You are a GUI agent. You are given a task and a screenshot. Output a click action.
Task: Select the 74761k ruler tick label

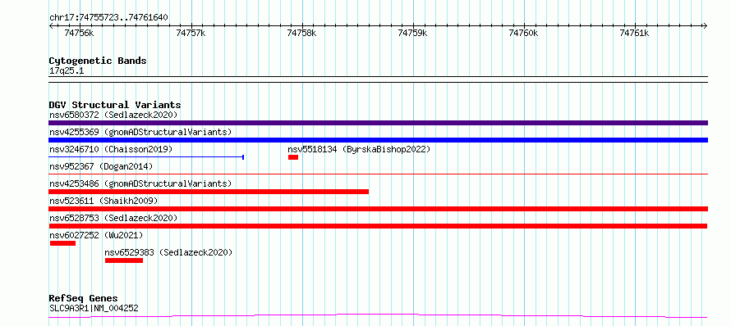click(x=634, y=33)
